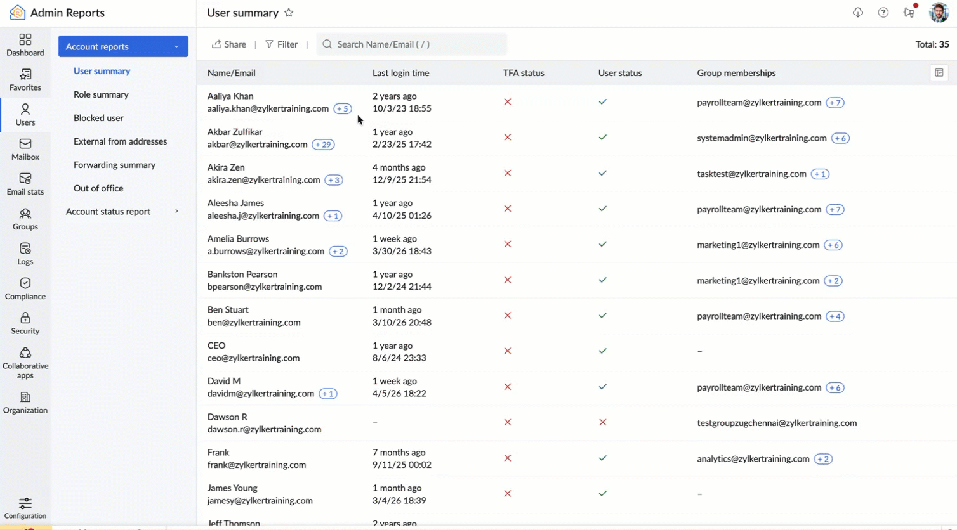Open the Blocked user report

(x=98, y=118)
